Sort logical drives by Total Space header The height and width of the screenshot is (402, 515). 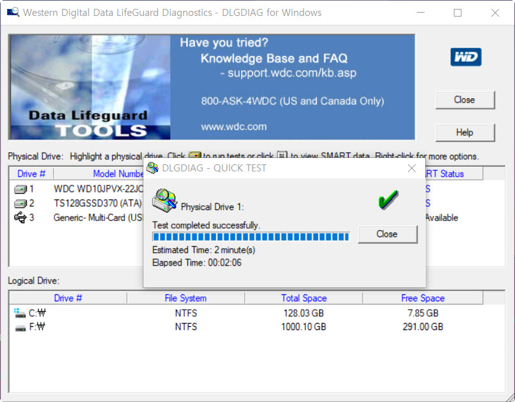point(304,298)
